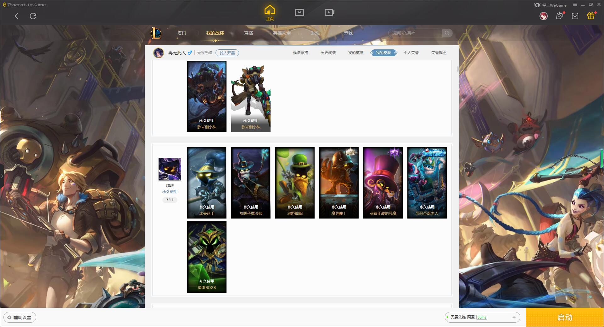This screenshot has height=327, width=604.
Task: Click the 维迦 champion portrait
Action: (x=170, y=169)
